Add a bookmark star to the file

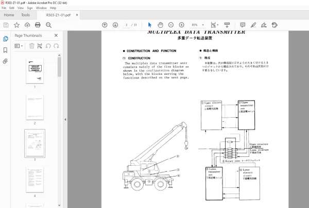[x=16, y=25]
